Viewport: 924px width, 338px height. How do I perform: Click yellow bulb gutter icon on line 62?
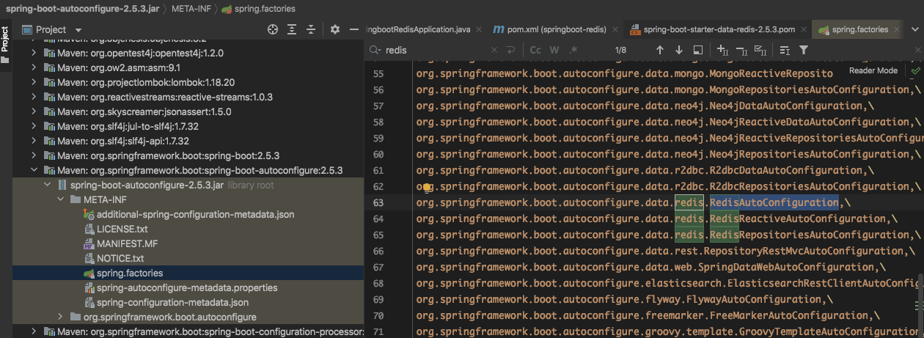click(x=428, y=187)
